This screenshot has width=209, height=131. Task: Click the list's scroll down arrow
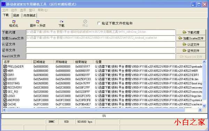coord(204,106)
